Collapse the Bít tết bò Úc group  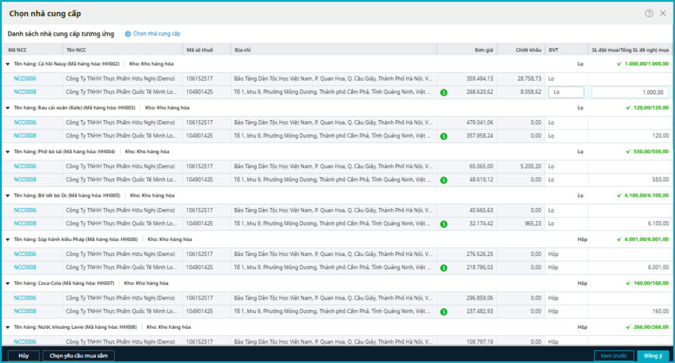click(8, 195)
